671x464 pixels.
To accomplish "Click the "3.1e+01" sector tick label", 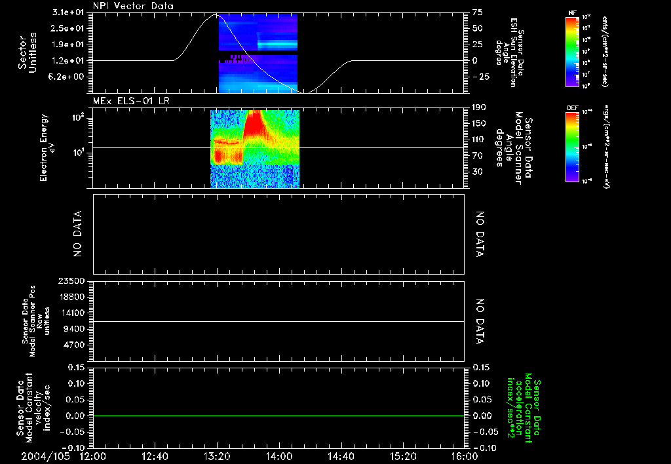I will click(x=68, y=12).
